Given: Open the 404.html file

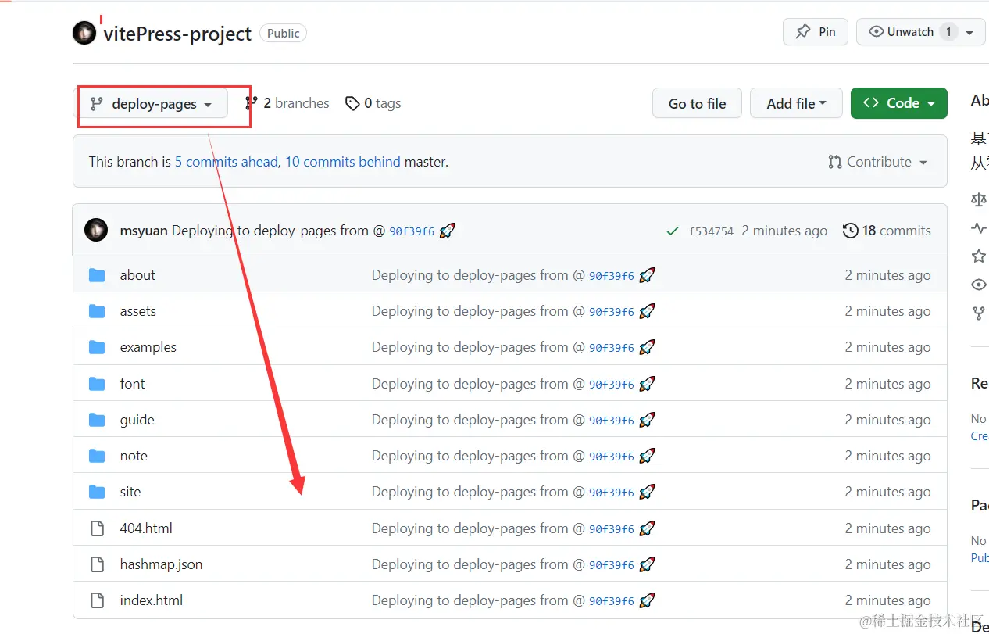Looking at the screenshot, I should tap(146, 528).
